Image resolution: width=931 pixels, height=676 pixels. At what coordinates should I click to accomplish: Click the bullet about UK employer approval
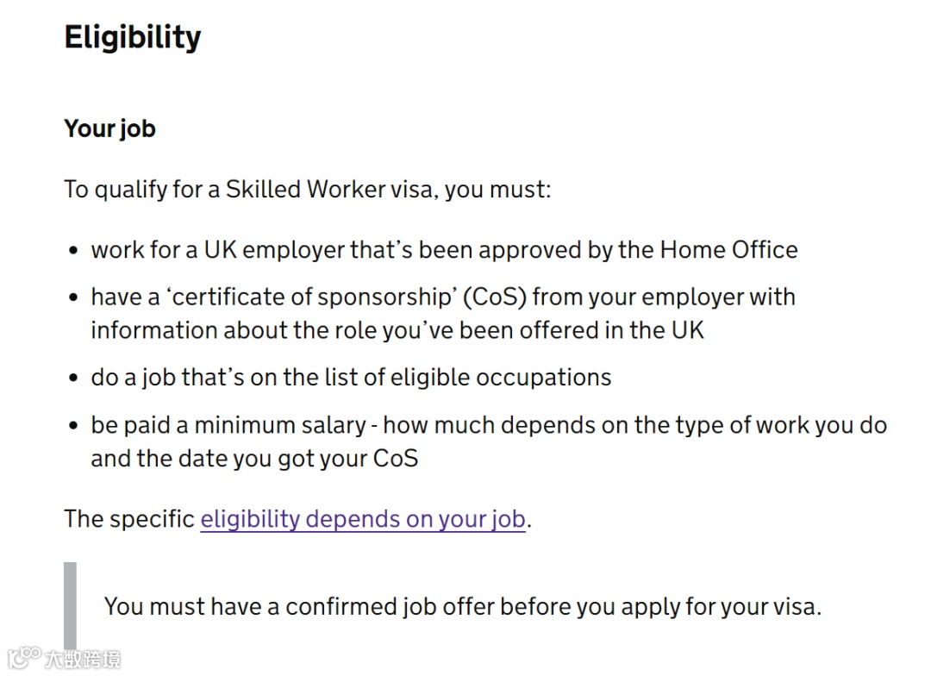tap(444, 250)
